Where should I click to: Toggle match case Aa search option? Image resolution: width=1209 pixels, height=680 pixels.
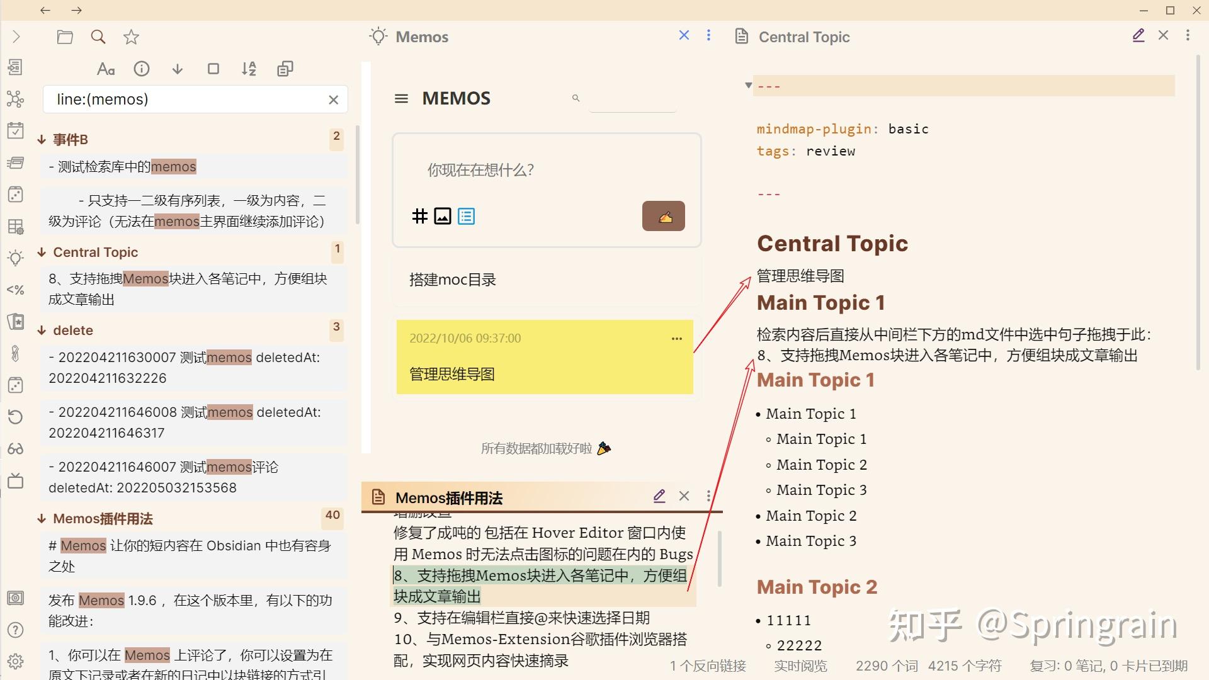click(x=106, y=69)
